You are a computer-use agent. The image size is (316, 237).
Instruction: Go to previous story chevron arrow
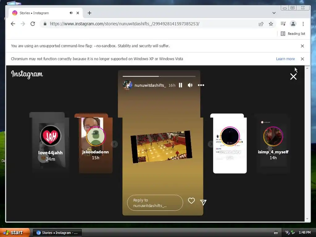tap(114, 144)
